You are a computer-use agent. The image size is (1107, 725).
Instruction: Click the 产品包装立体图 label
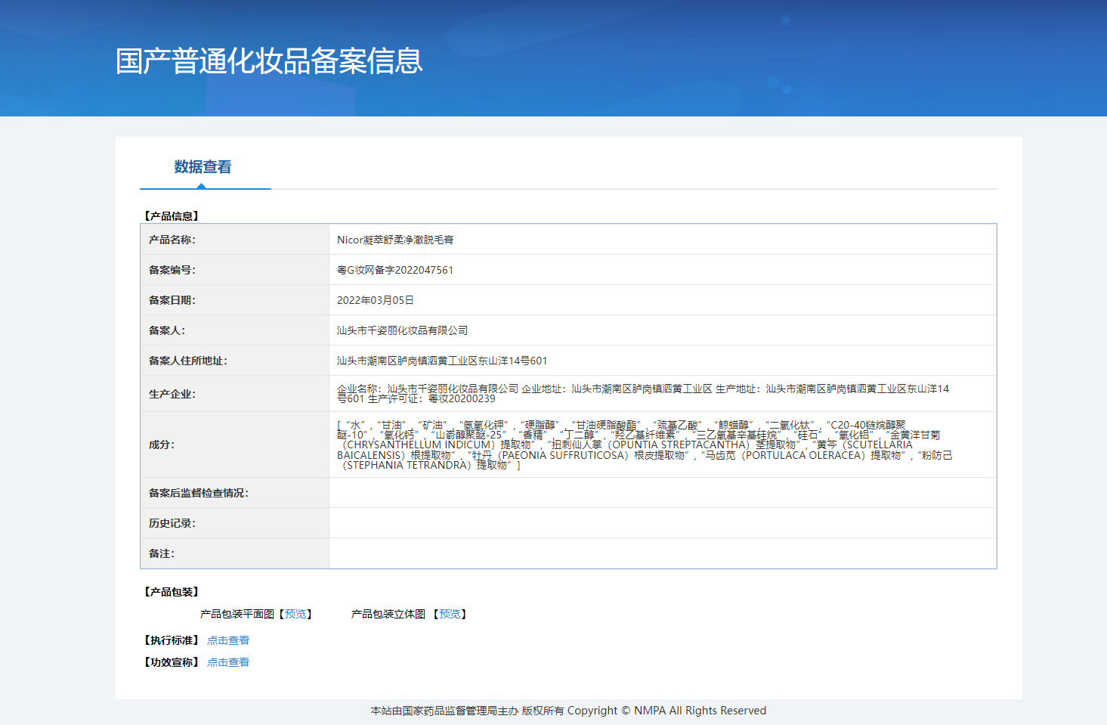point(387,614)
